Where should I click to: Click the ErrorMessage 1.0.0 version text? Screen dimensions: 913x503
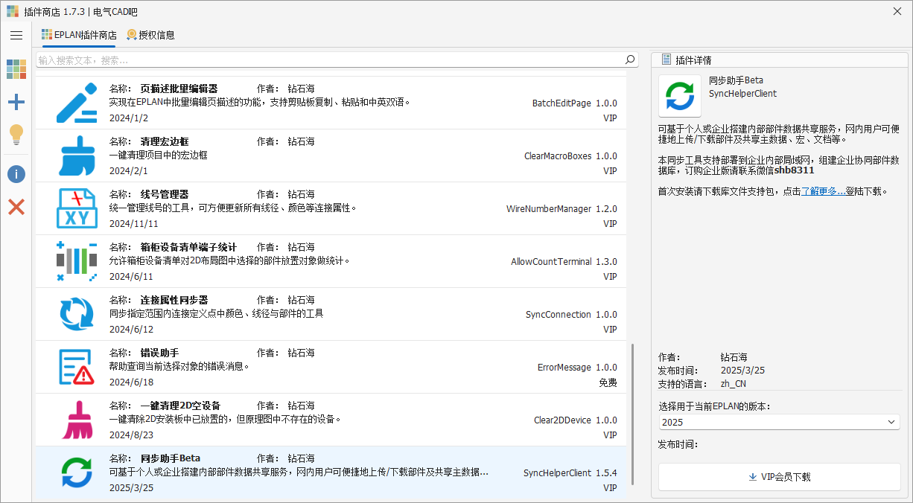577,368
